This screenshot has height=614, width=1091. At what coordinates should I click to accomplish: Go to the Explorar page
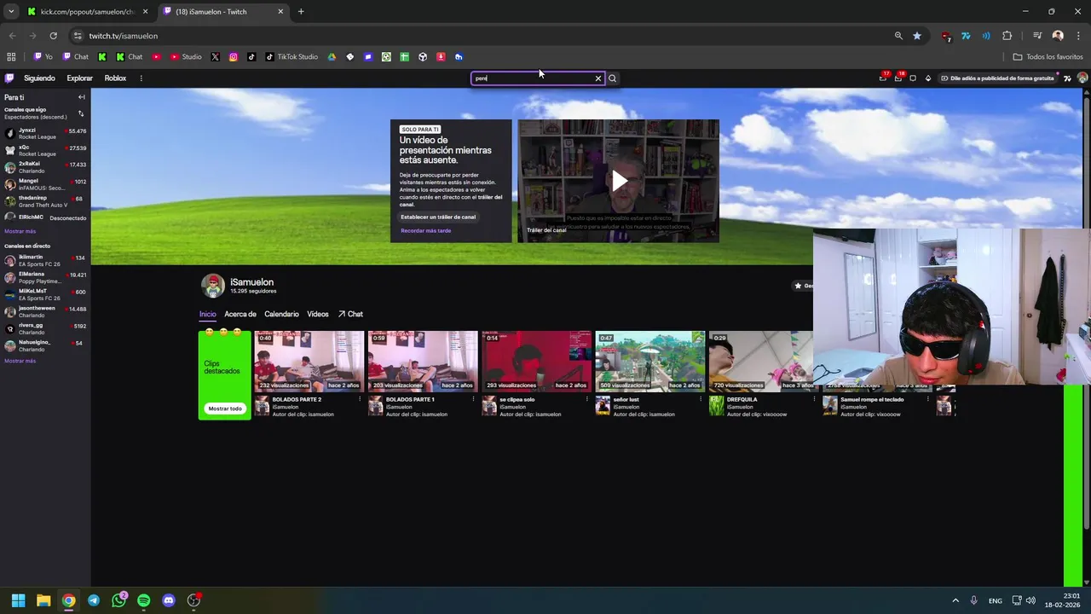click(x=80, y=78)
